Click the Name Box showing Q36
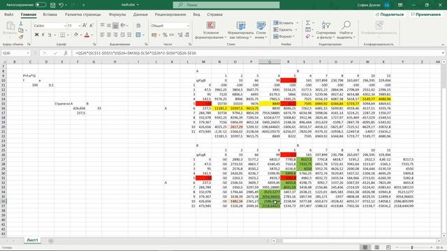The width and height of the screenshot is (447, 251). 15,53
